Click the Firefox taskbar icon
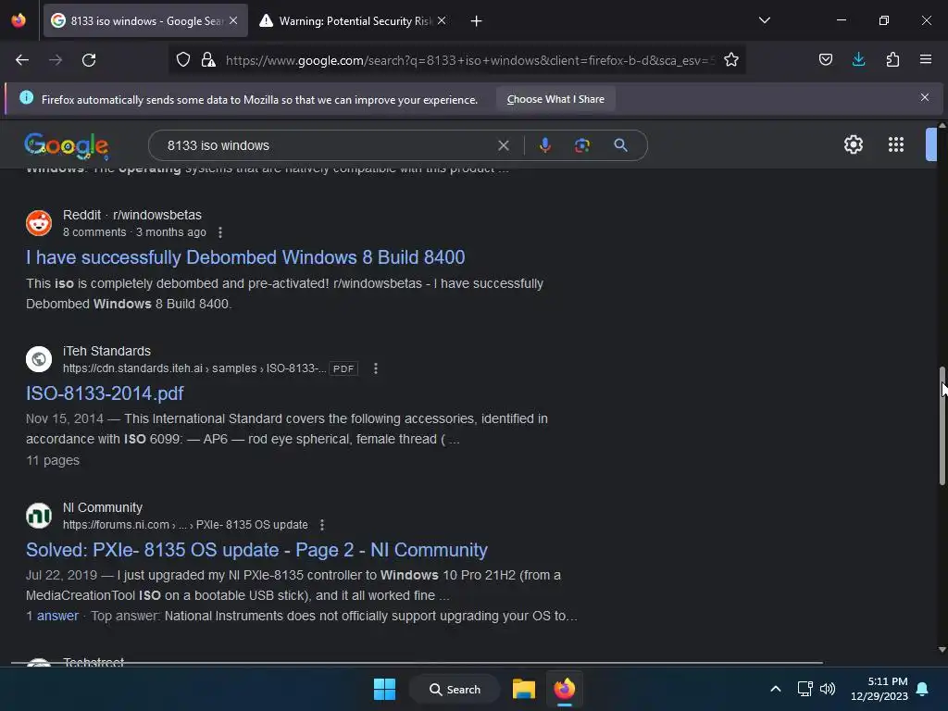Image resolution: width=948 pixels, height=711 pixels. point(565,689)
